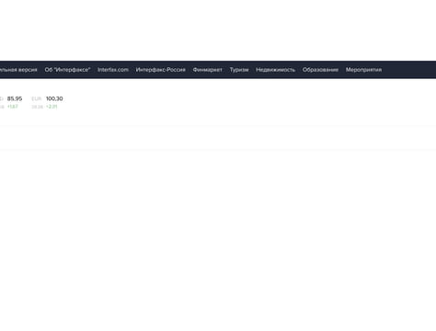The image size is (436, 331).
Task: Select Туризм in the top navigation
Action: tap(239, 70)
